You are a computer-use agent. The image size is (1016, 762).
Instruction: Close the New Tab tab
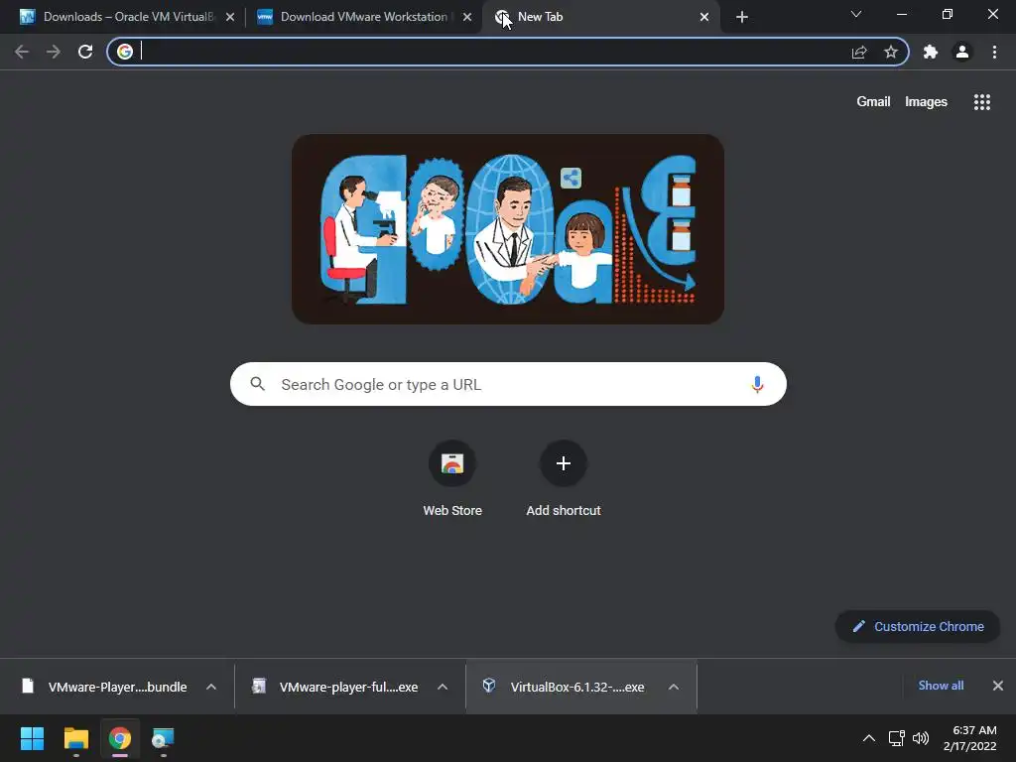704,17
